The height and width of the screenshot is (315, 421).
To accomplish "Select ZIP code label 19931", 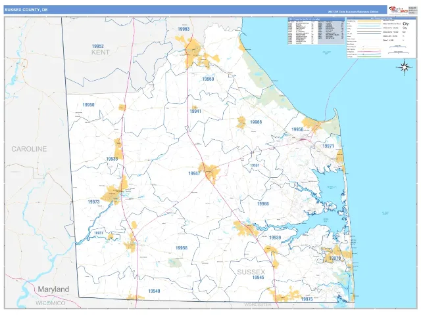I will 98,233.
